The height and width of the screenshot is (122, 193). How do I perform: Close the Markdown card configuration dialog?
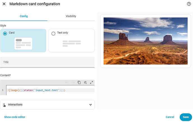[x=4, y=4]
